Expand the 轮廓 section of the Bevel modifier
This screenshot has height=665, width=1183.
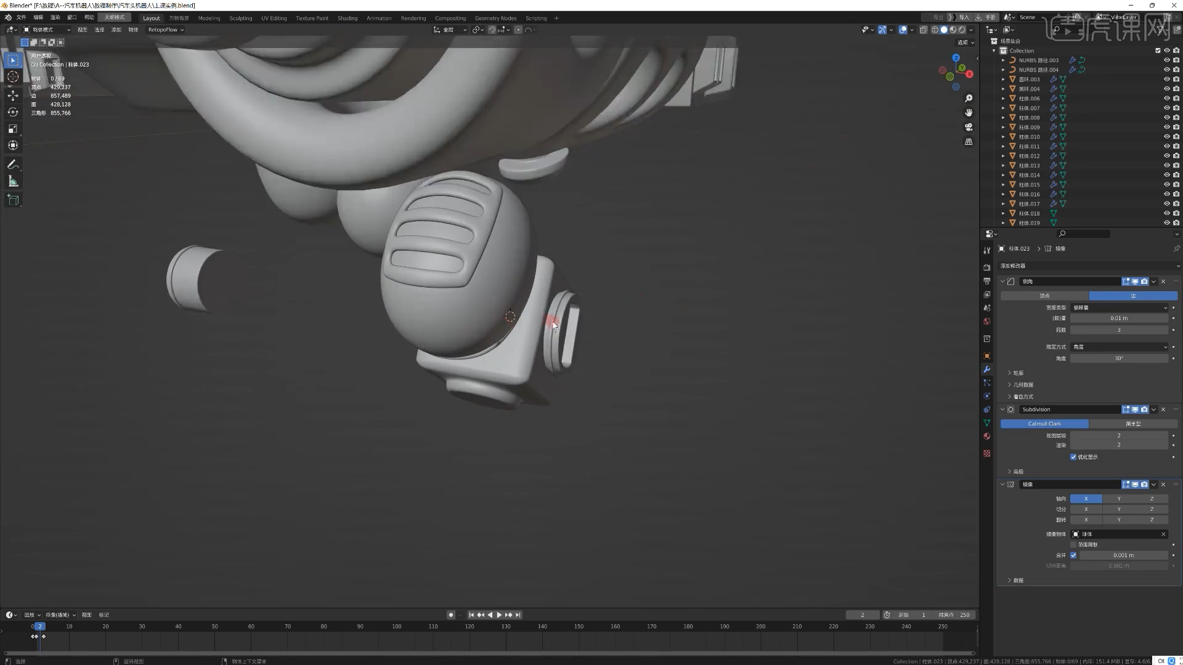point(1018,373)
